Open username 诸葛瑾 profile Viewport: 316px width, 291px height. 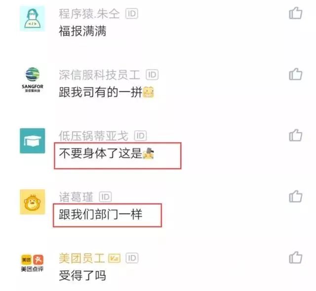pos(76,197)
